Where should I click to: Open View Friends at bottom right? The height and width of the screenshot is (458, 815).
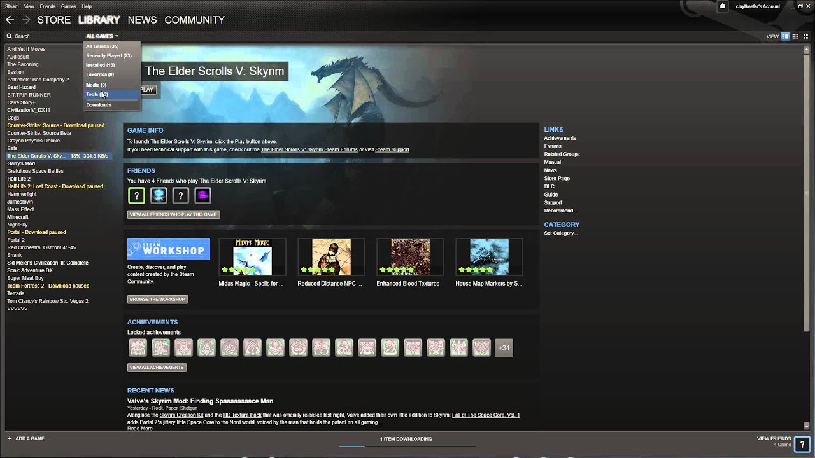pyautogui.click(x=774, y=438)
